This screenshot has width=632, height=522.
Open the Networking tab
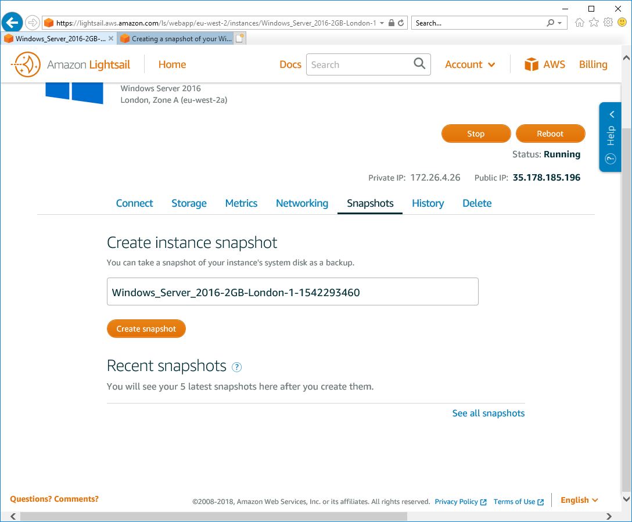[x=302, y=203]
